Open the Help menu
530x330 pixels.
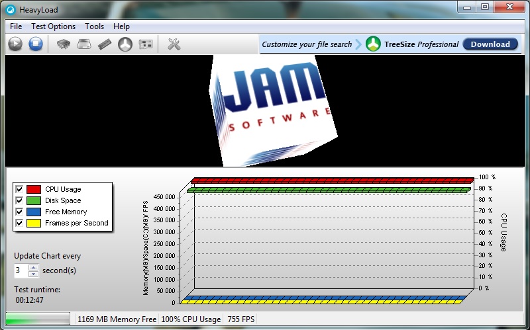pos(121,26)
